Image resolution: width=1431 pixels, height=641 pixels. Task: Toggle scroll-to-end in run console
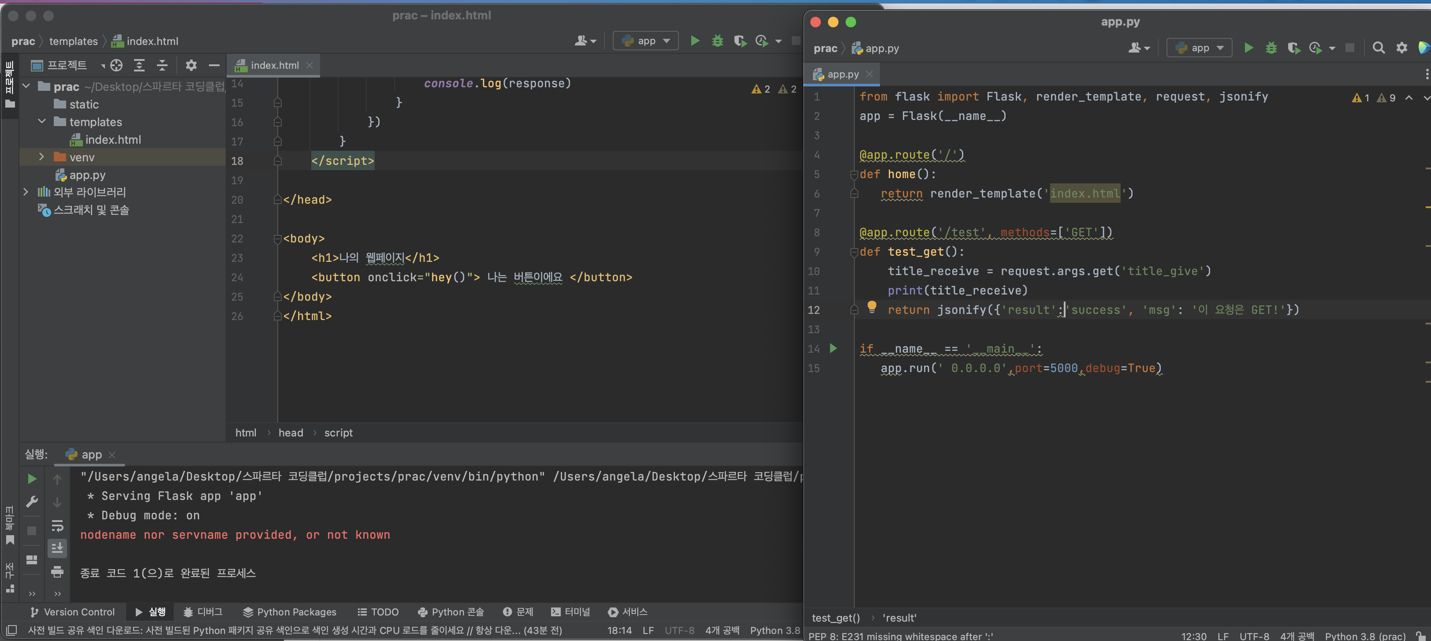(57, 548)
